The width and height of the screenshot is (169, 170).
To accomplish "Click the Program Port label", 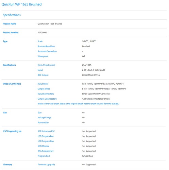I will 44,156.
